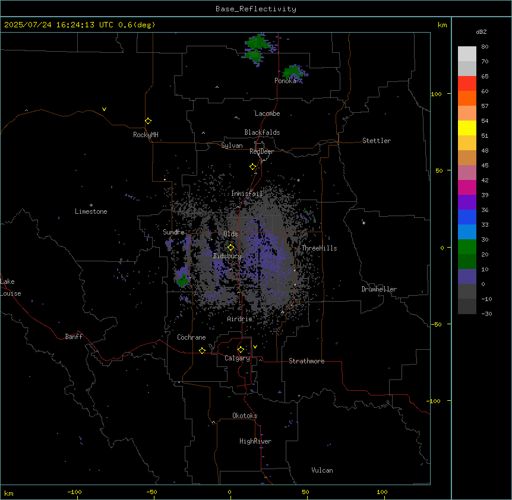Click the Blackfalds label
This screenshot has height=500, width=512.
tap(262, 132)
